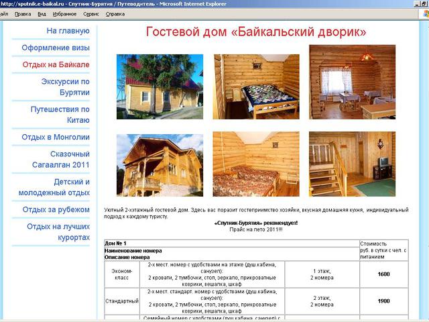Click the Стоимость руб. в сутки column header
The width and height of the screenshot is (429, 322).
coord(383,250)
